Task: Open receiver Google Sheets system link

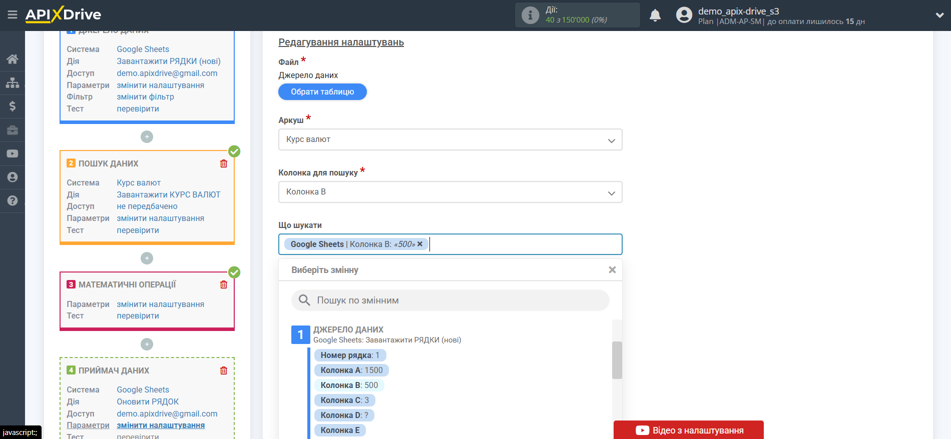Action: tap(143, 389)
